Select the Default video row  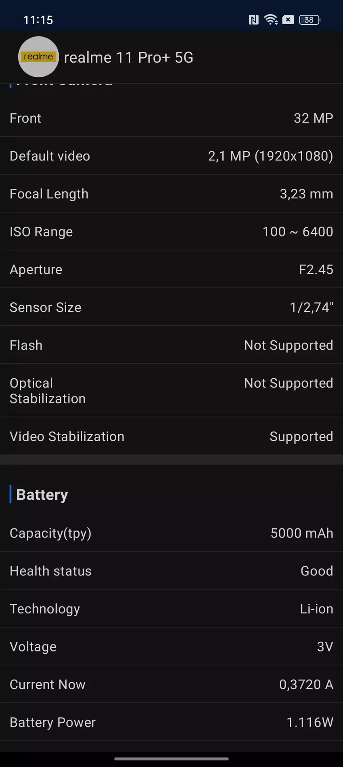[171, 156]
